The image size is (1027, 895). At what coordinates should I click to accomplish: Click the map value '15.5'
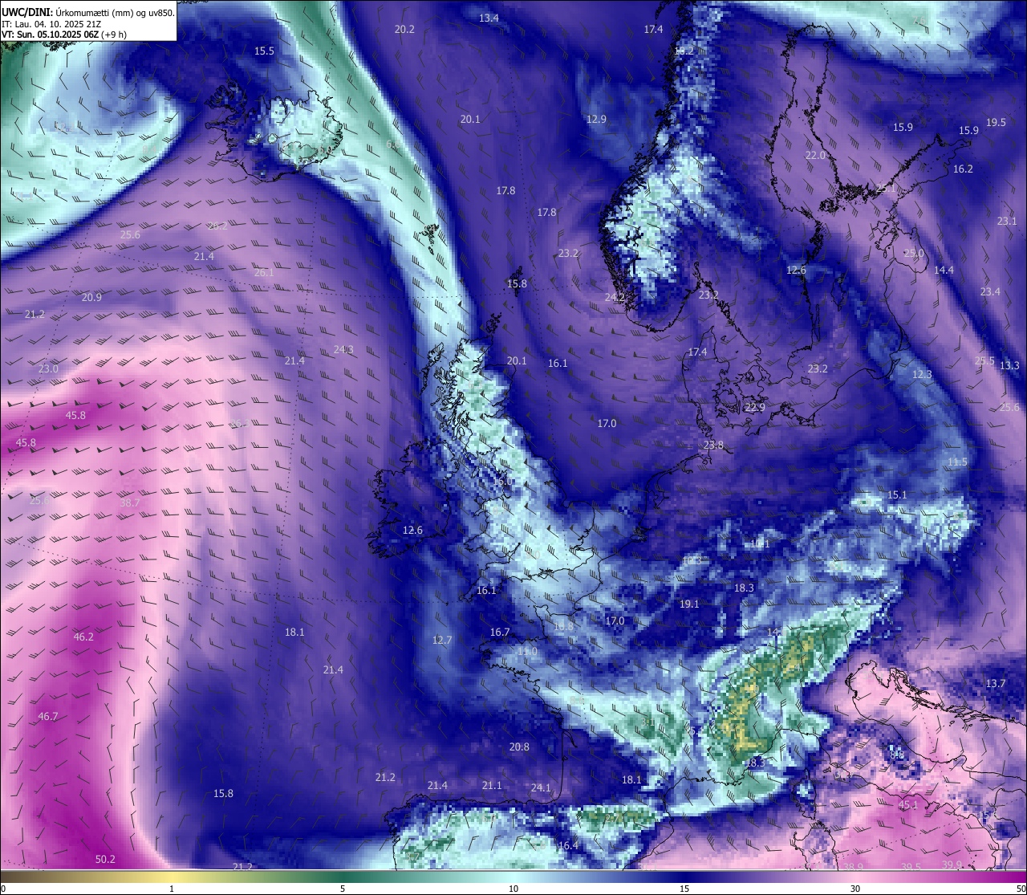(264, 51)
